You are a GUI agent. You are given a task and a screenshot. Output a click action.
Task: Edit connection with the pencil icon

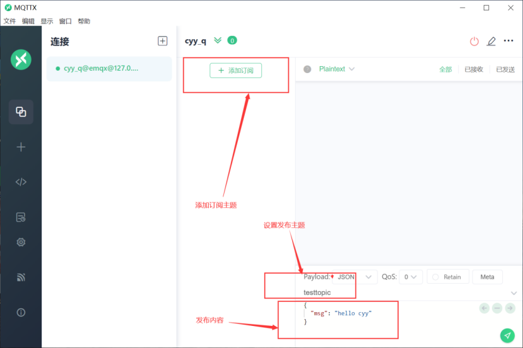point(491,42)
